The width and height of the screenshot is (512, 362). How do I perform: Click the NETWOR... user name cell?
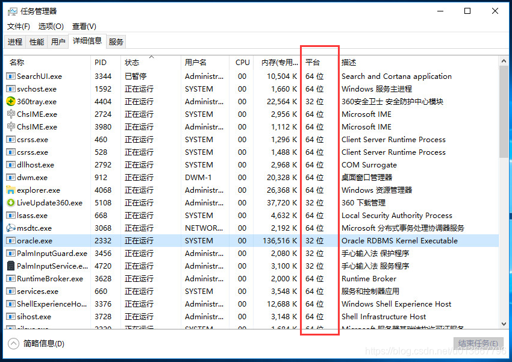click(x=204, y=228)
